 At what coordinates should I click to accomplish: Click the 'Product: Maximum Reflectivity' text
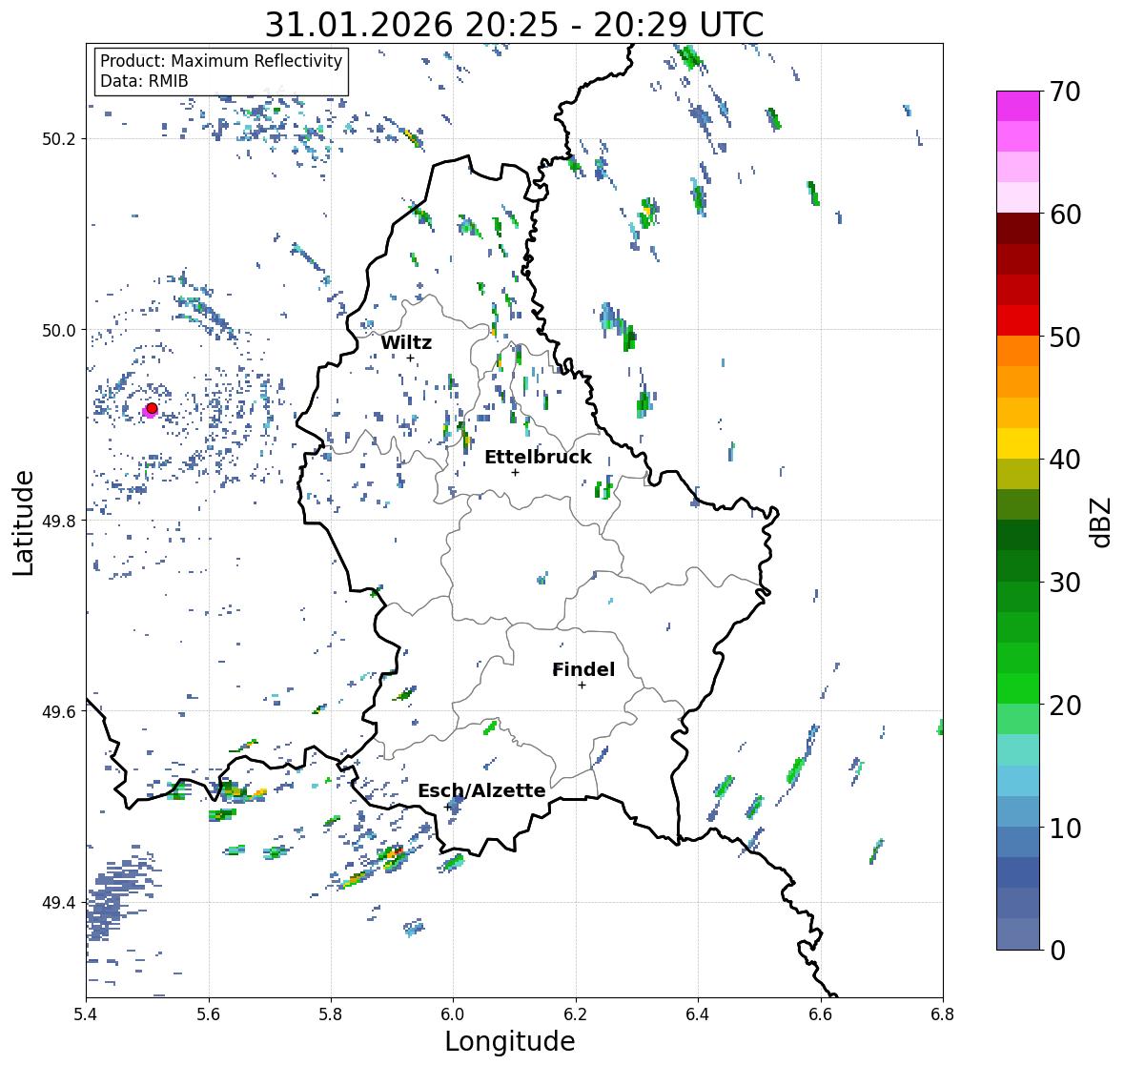point(221,61)
